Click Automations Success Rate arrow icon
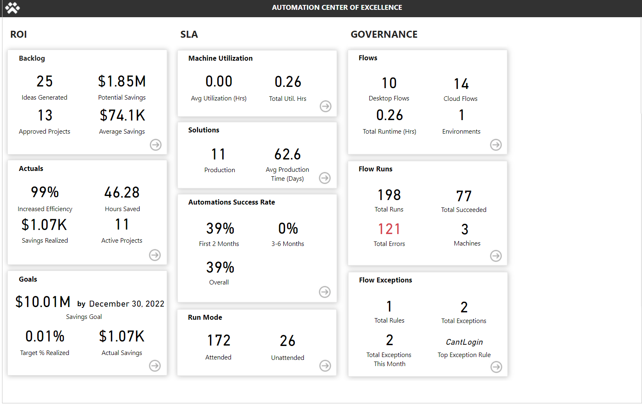The height and width of the screenshot is (405, 642). point(325,292)
